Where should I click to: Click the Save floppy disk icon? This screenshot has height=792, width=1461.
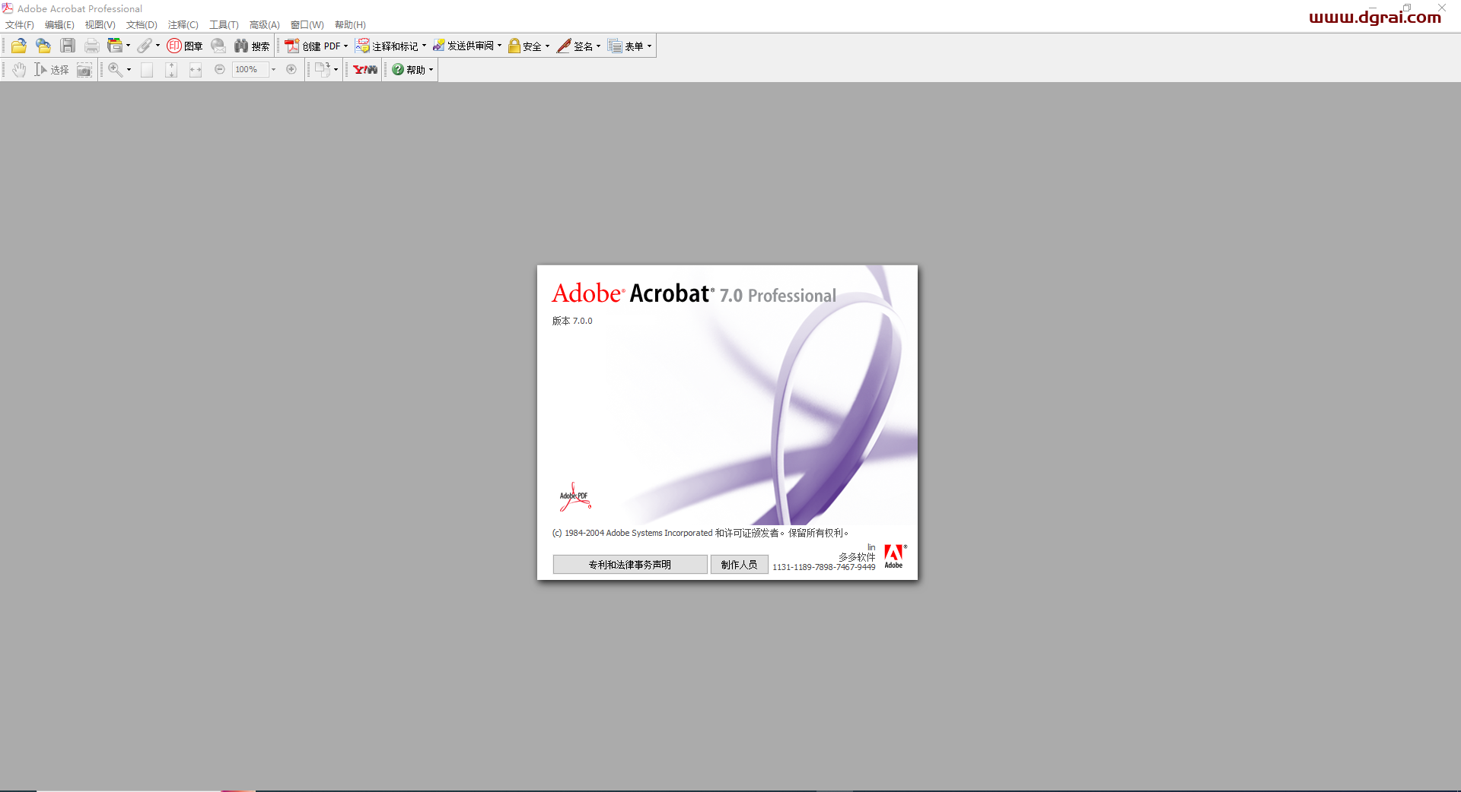[x=68, y=46]
